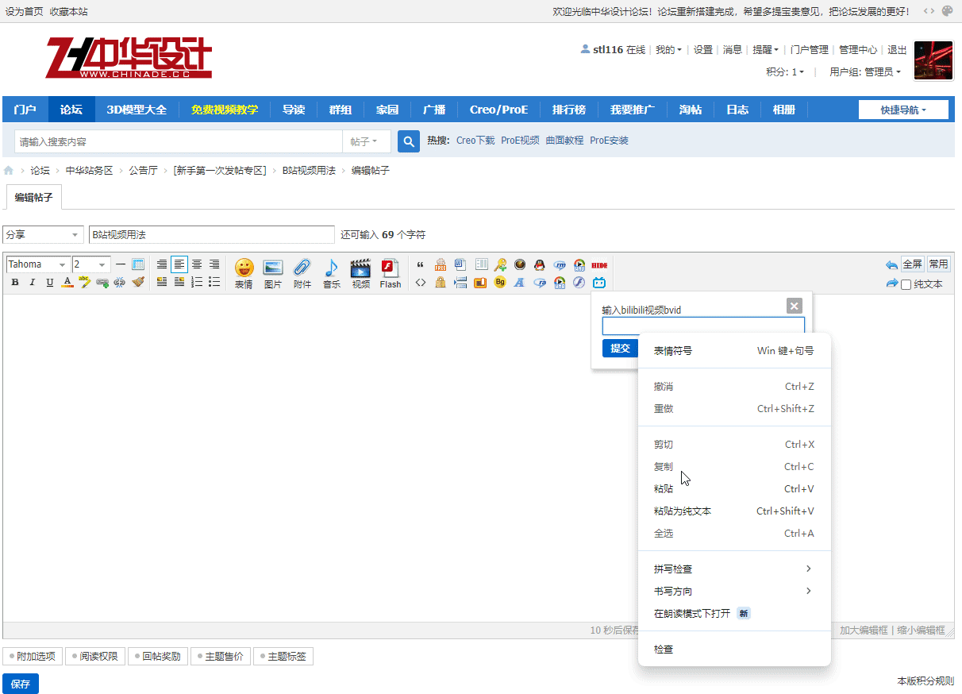
Task: Open the 帖子 search type dropdown
Action: (x=367, y=141)
